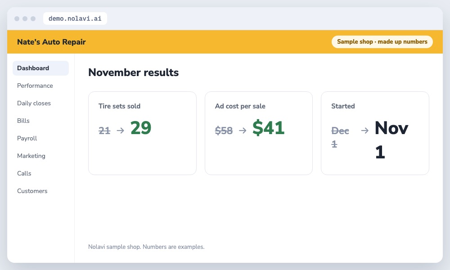Click the November results heading

(134, 72)
